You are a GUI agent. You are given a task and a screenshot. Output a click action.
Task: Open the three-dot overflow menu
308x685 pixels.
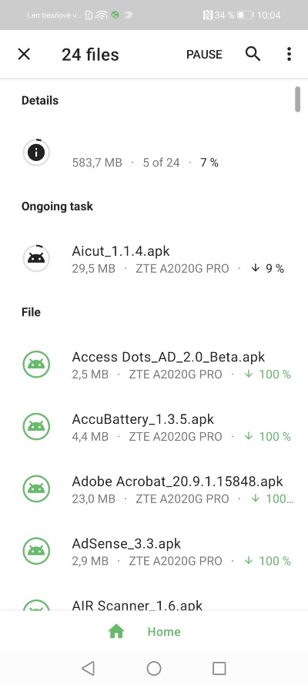[x=289, y=54]
